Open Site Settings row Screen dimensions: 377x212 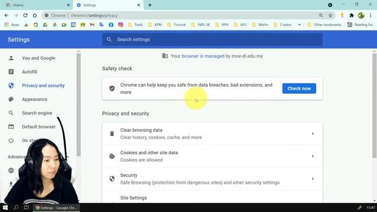coord(212,198)
